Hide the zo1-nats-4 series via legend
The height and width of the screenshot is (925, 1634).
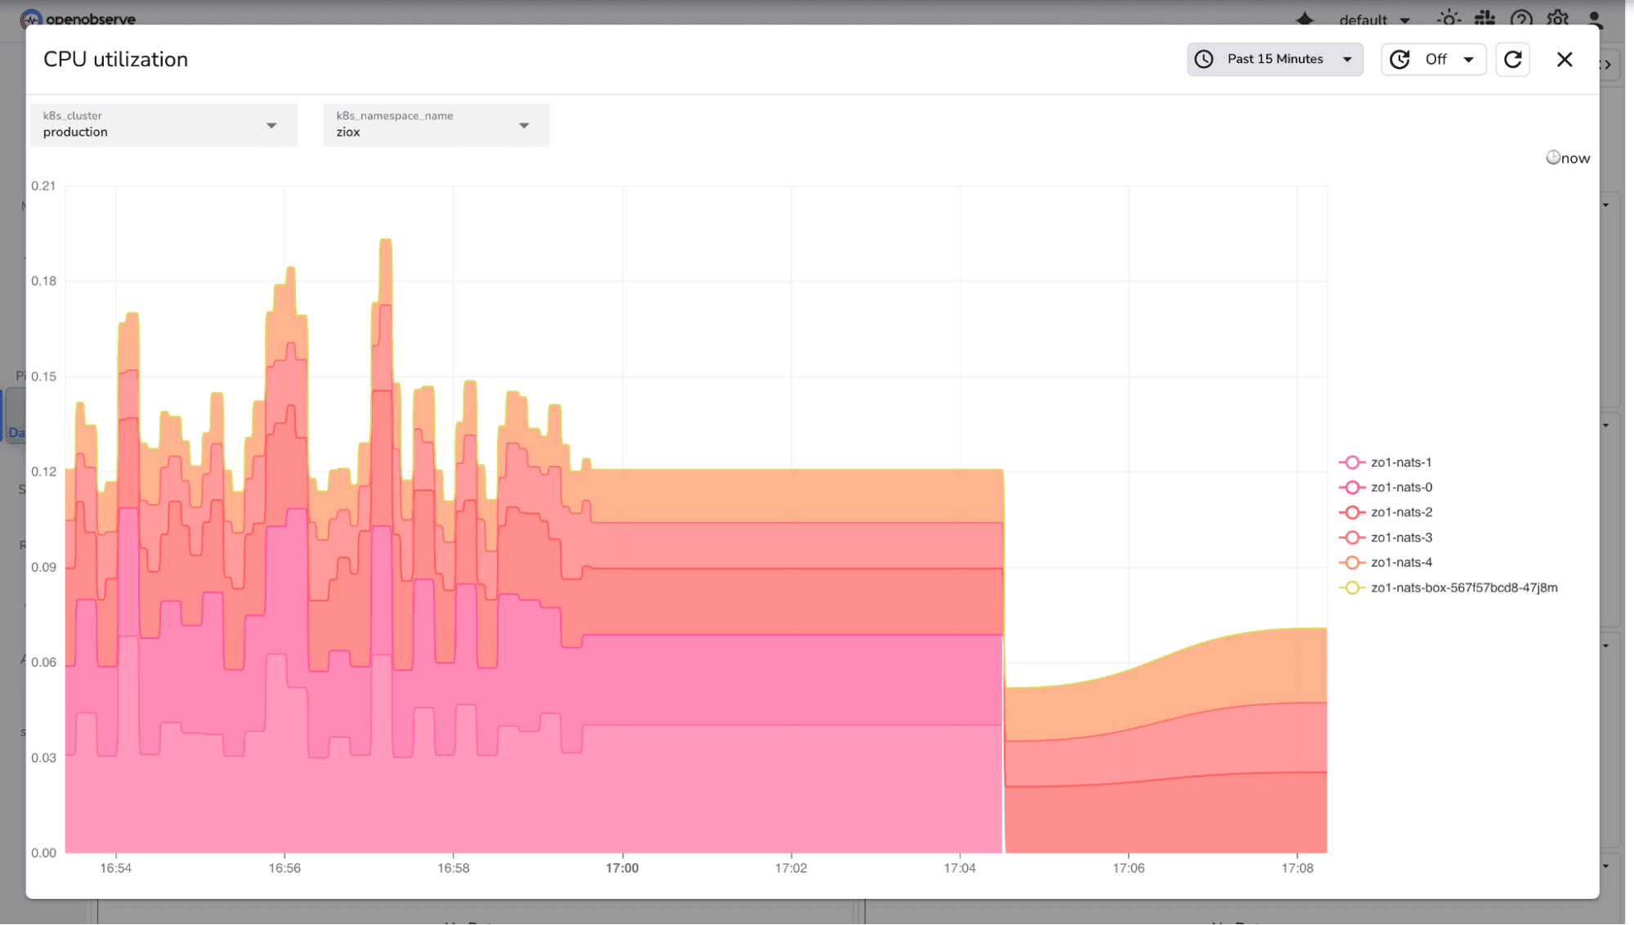(1401, 562)
